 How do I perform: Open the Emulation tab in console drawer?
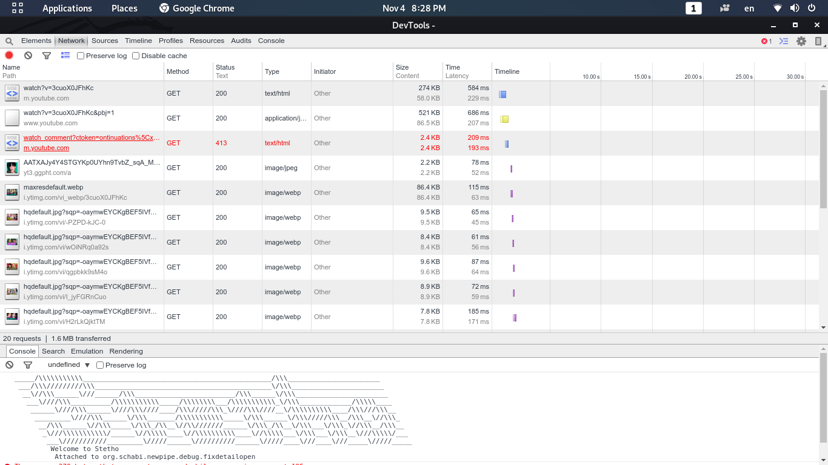87,351
